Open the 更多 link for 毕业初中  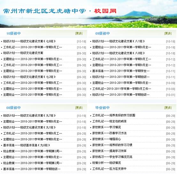coord(168,108)
